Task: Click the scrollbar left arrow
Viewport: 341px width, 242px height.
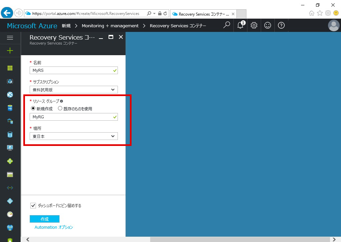Action: [x=28, y=239]
